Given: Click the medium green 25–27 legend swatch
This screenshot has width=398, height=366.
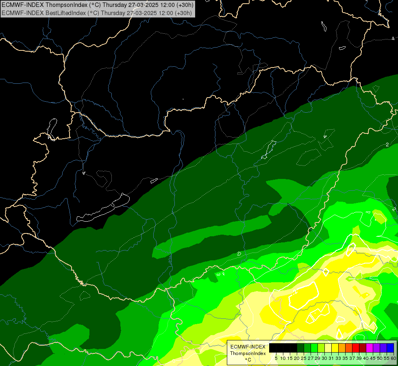Looking at the screenshot, I should pos(307,348).
